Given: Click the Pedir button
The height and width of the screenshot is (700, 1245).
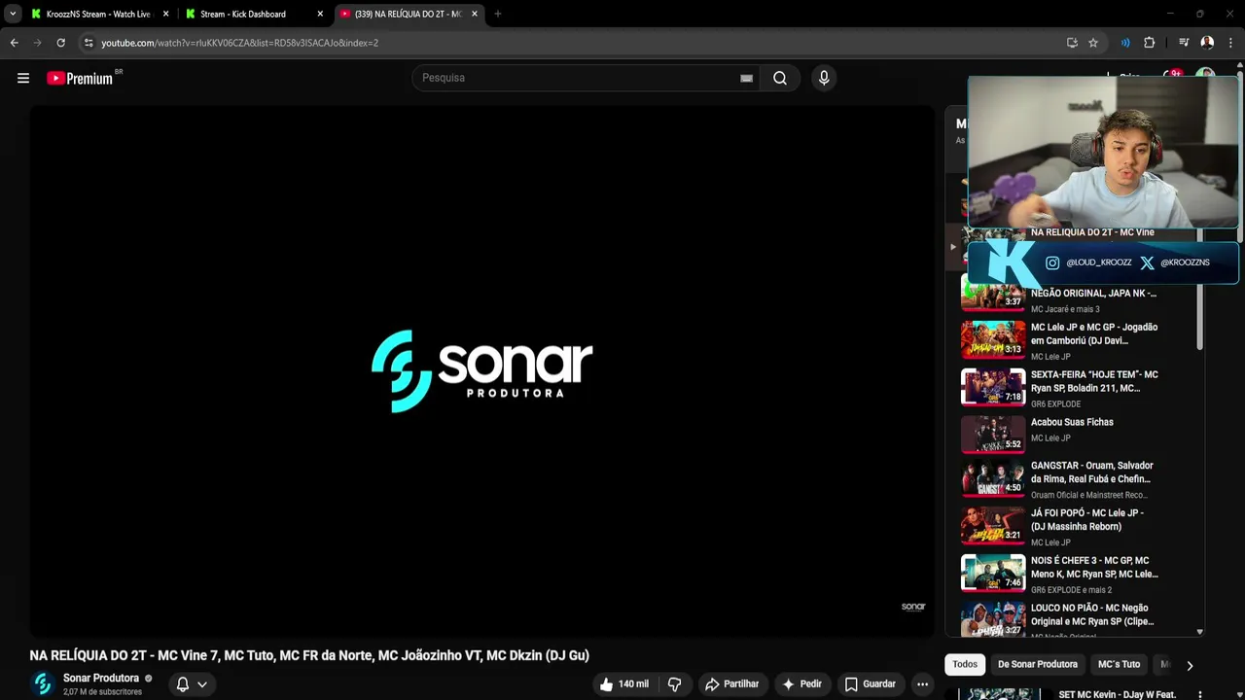Looking at the screenshot, I should pos(802,684).
